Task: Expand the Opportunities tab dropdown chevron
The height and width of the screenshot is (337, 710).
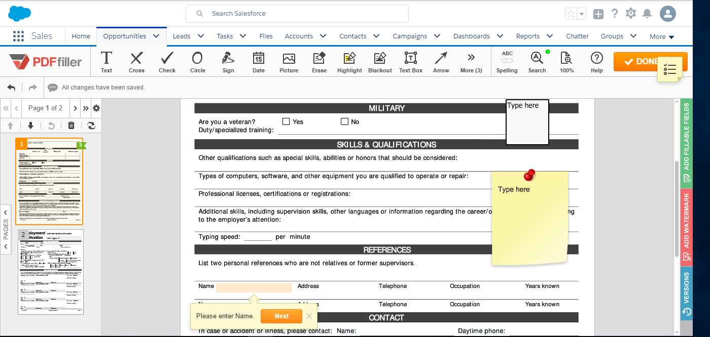Action: coord(156,36)
